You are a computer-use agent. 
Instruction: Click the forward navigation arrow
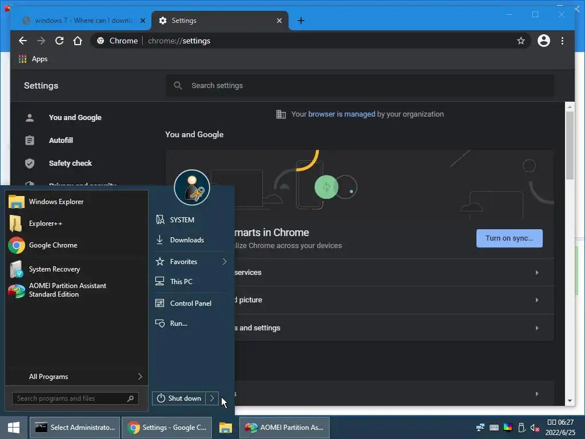click(x=41, y=41)
